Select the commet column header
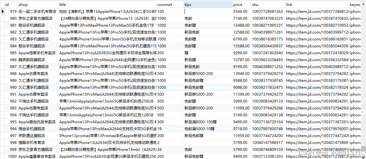Viewport: 366px width, 159px height. coord(170,4)
